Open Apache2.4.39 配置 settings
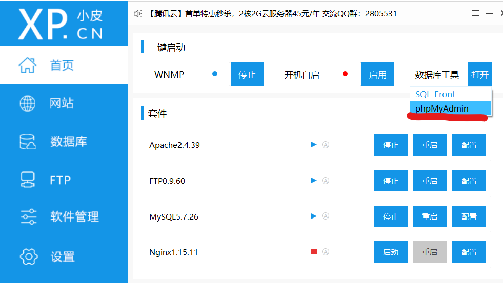The image size is (503, 283). click(x=469, y=145)
